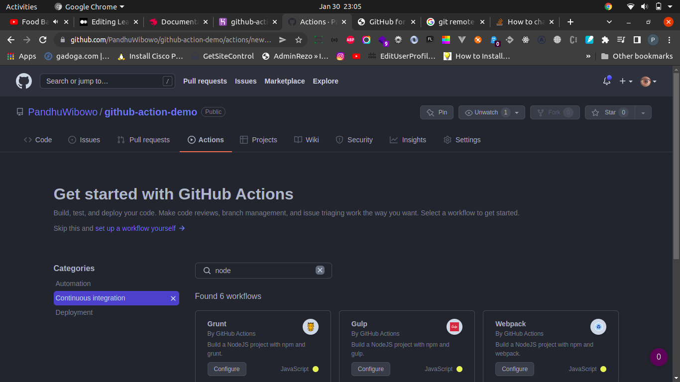Open the Google Chrome app menu
Image resolution: width=680 pixels, height=382 pixels.
(89, 7)
